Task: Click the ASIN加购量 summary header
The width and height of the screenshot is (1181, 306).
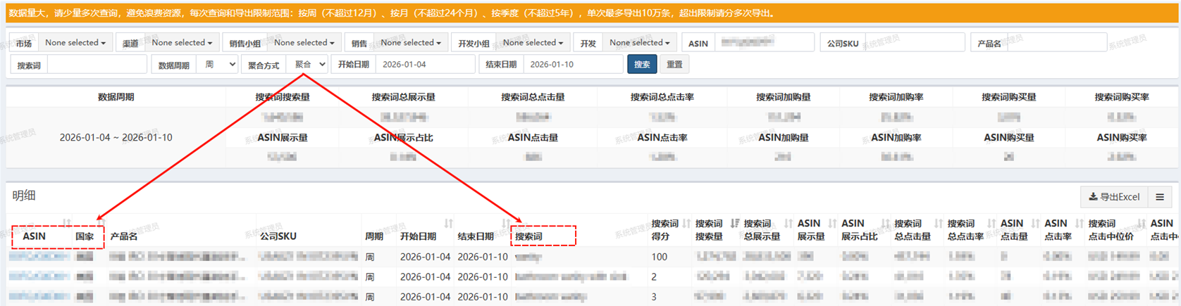Action: pos(784,138)
